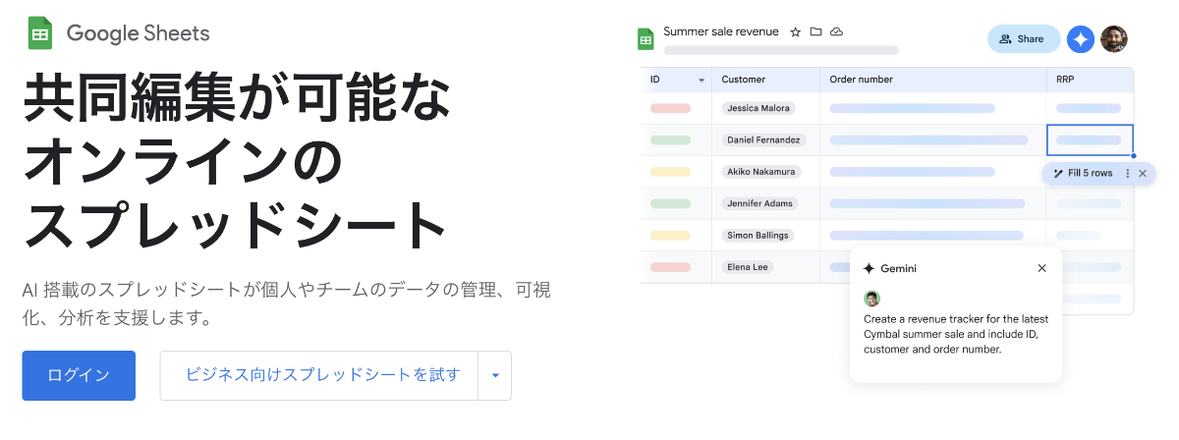Click the Share button
This screenshot has height=440, width=1179.
(1022, 39)
